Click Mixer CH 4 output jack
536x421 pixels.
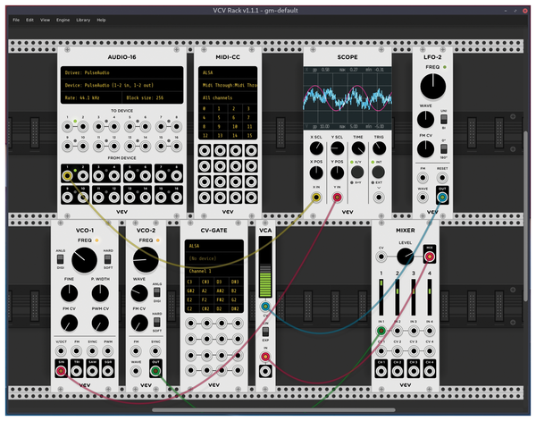430,371
